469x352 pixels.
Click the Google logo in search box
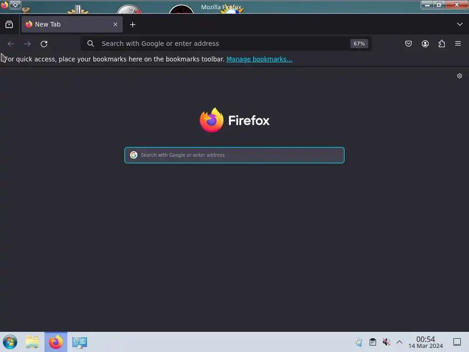134,155
